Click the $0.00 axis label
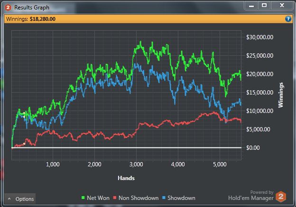The height and width of the screenshot is (207, 296). tap(253, 148)
